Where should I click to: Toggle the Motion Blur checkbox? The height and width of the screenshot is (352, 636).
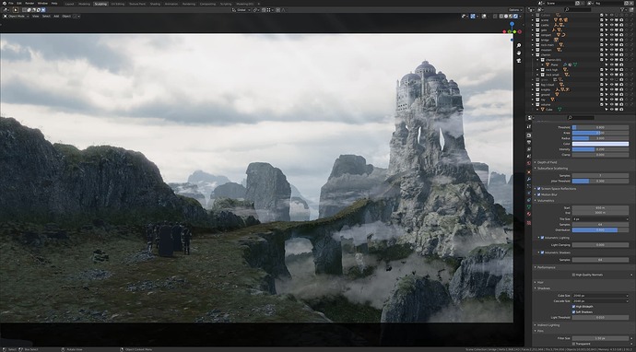538,194
